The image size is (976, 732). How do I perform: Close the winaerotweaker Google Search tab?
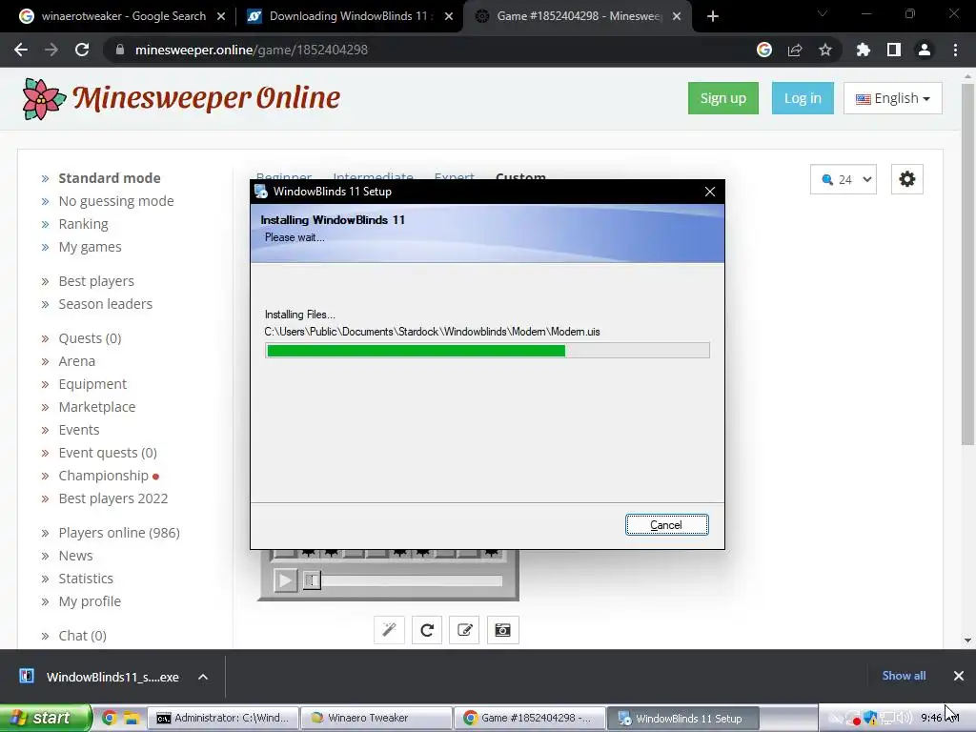(221, 16)
